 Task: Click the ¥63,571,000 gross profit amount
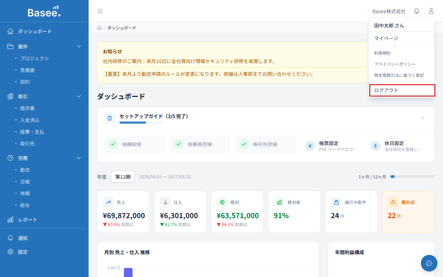pyautogui.click(x=238, y=216)
